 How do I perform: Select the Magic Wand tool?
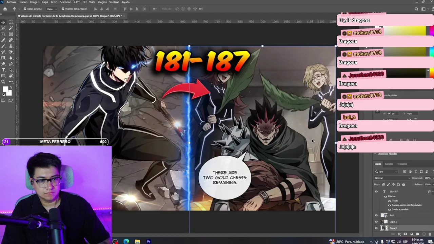tap(11, 28)
